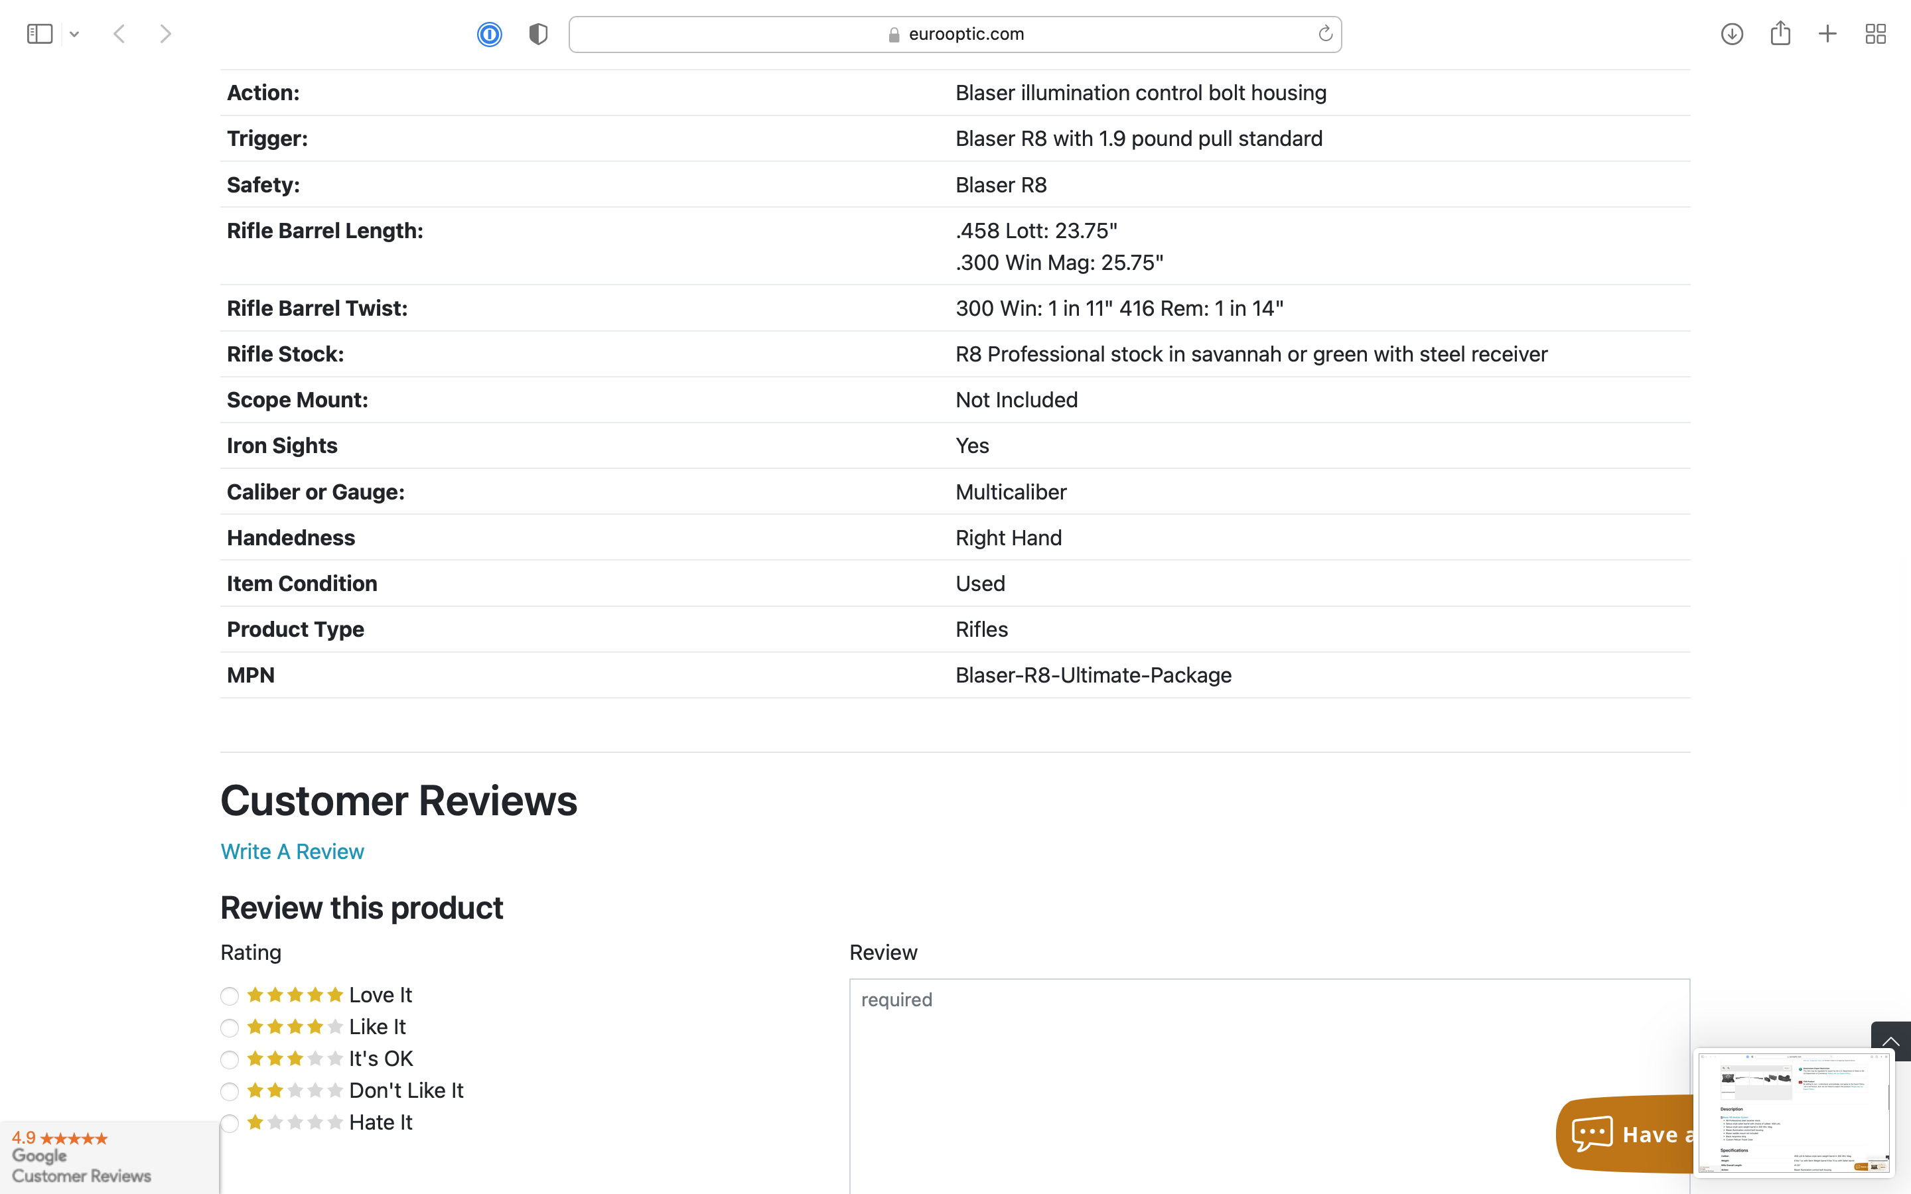Open the sidebar tab group dropdown chevron

(x=74, y=34)
